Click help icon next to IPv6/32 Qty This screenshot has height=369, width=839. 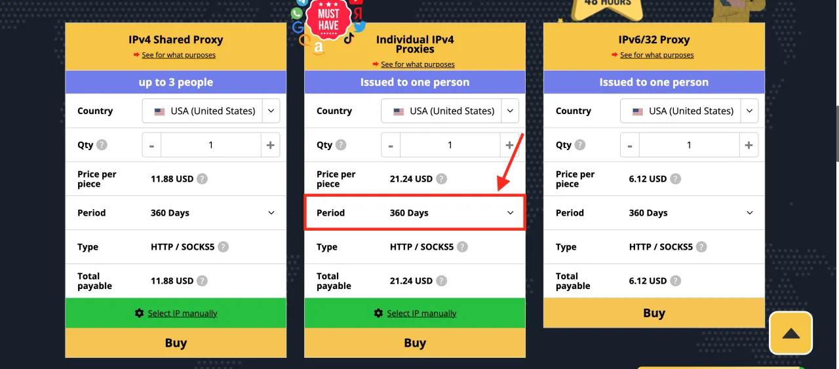tap(580, 145)
